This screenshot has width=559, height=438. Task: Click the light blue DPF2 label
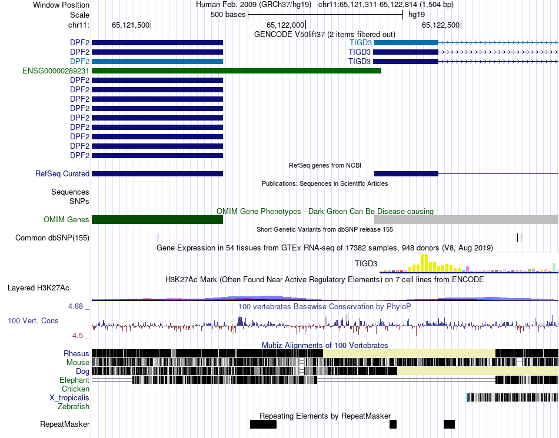pos(80,61)
